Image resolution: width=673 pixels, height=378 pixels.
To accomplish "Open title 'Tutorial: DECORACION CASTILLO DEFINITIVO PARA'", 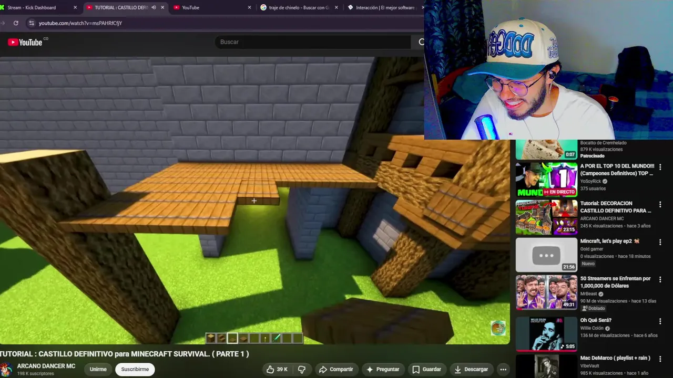I will (x=616, y=207).
